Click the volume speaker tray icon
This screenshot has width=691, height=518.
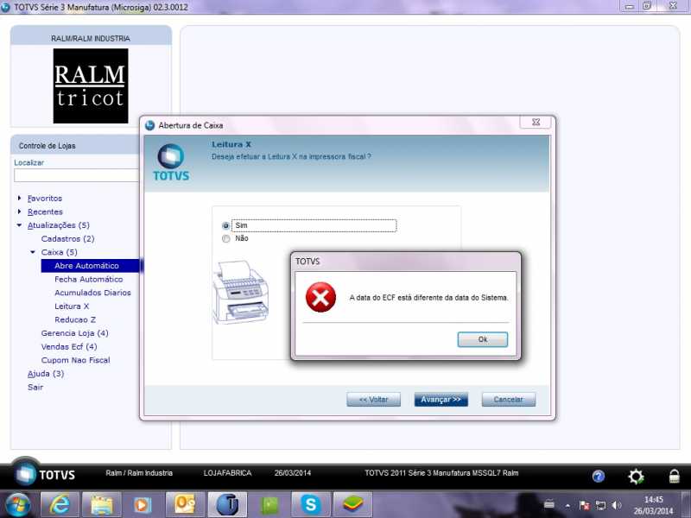617,505
